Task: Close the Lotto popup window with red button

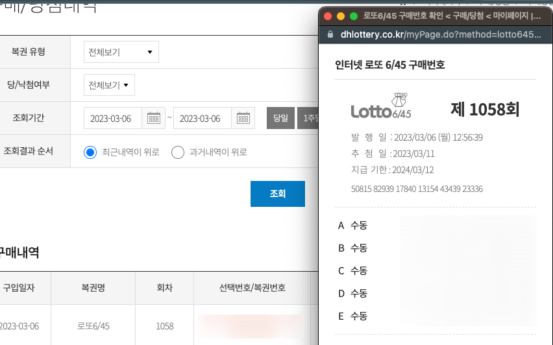Action: [328, 16]
